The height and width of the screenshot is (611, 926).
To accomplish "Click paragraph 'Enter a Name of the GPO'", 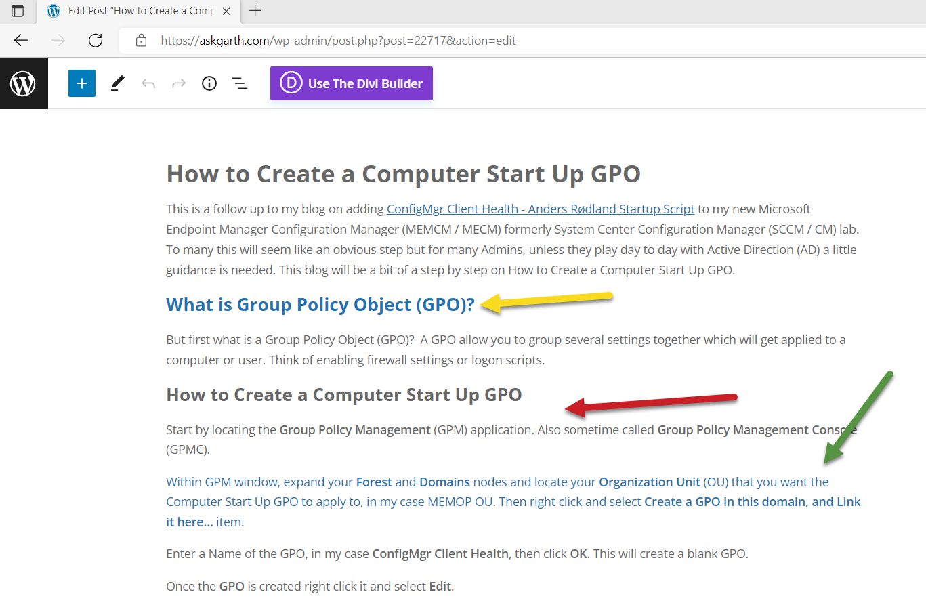I will (x=457, y=553).
